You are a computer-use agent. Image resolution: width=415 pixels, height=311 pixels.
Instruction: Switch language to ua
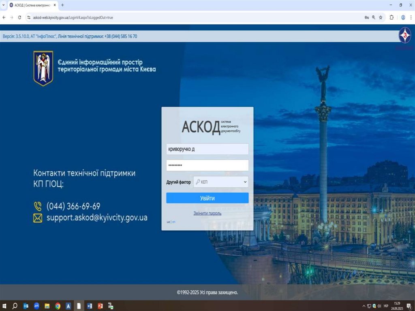coord(168,222)
